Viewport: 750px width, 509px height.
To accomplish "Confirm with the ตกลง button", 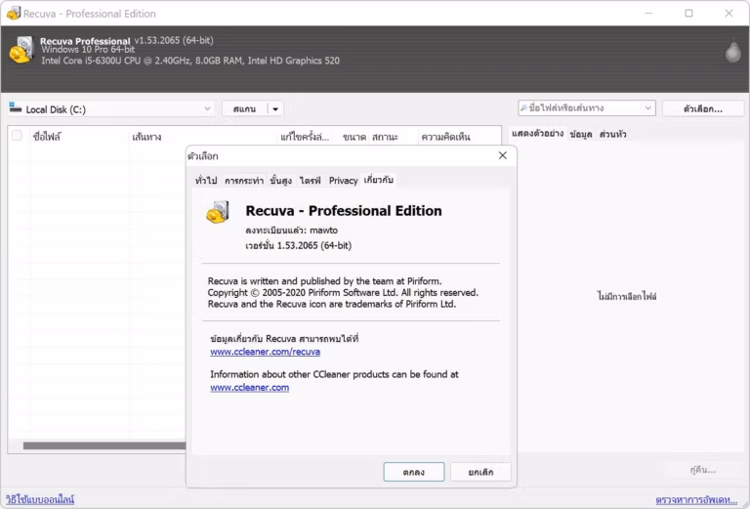I will [x=414, y=472].
